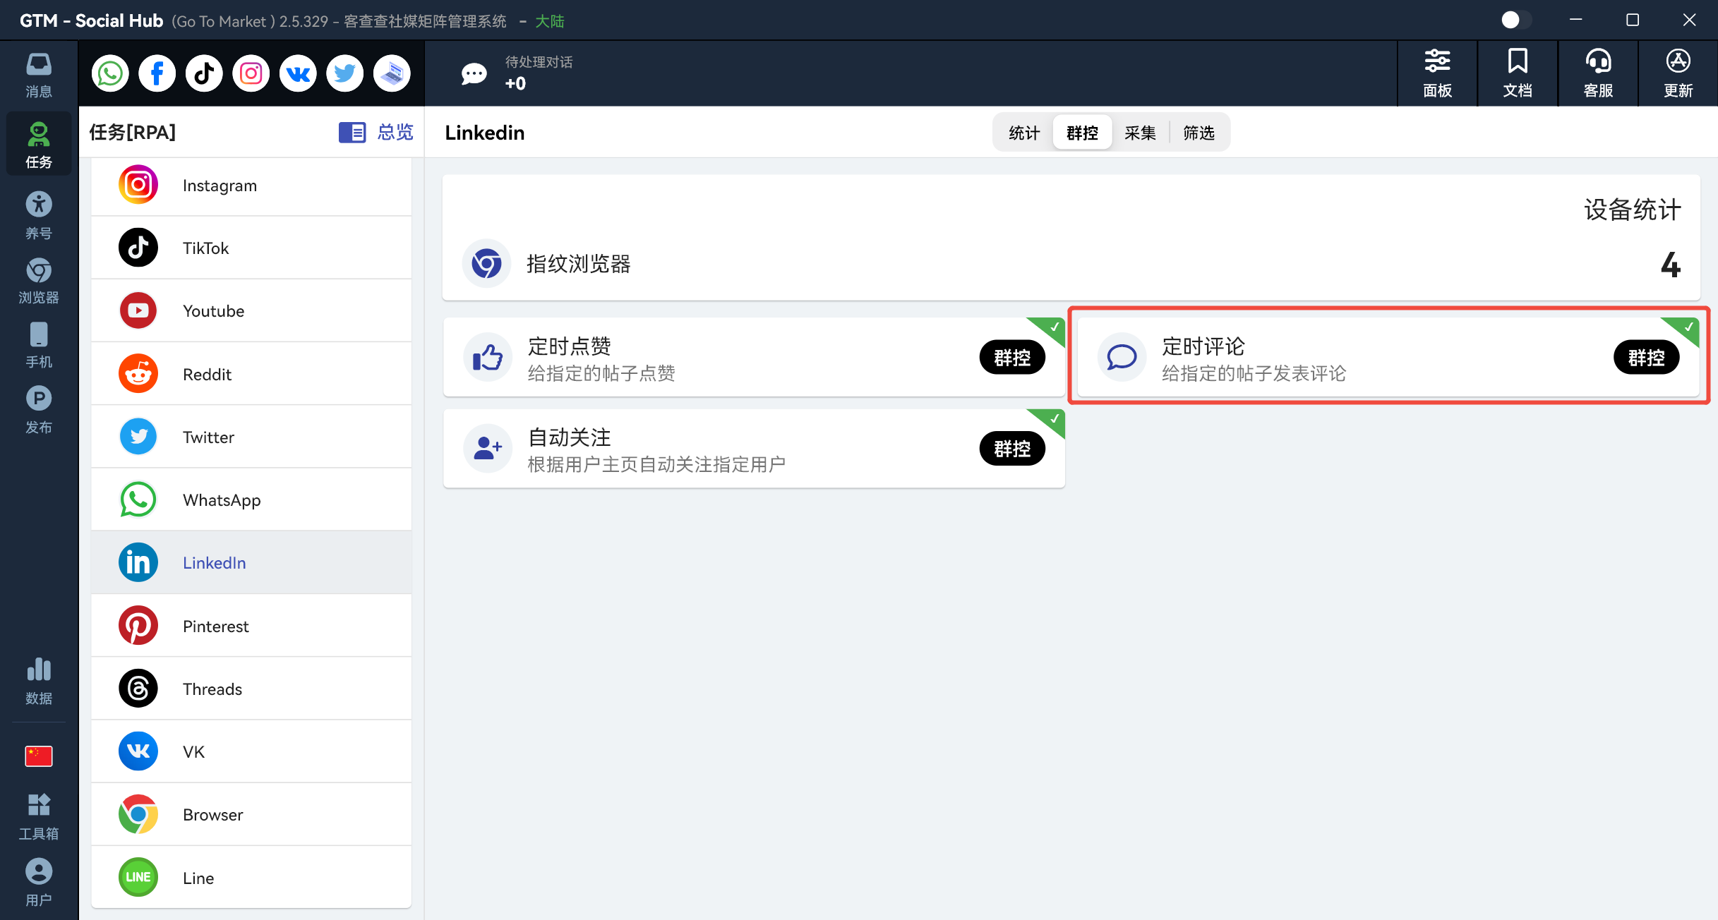Viewport: 1718px width, 920px height.
Task: Open the 面板 panel settings
Action: click(x=1437, y=73)
